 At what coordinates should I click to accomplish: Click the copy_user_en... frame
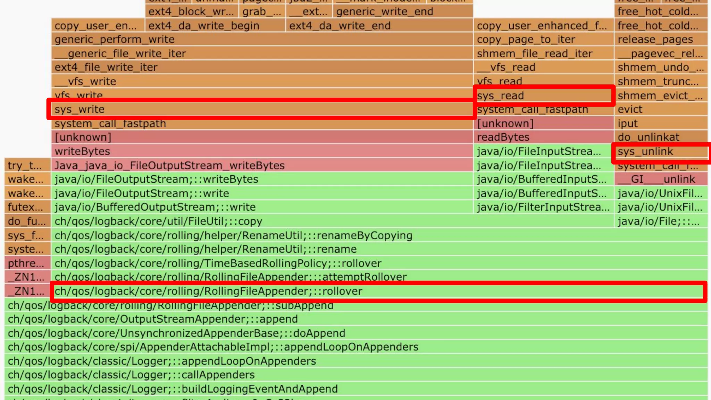click(x=98, y=25)
